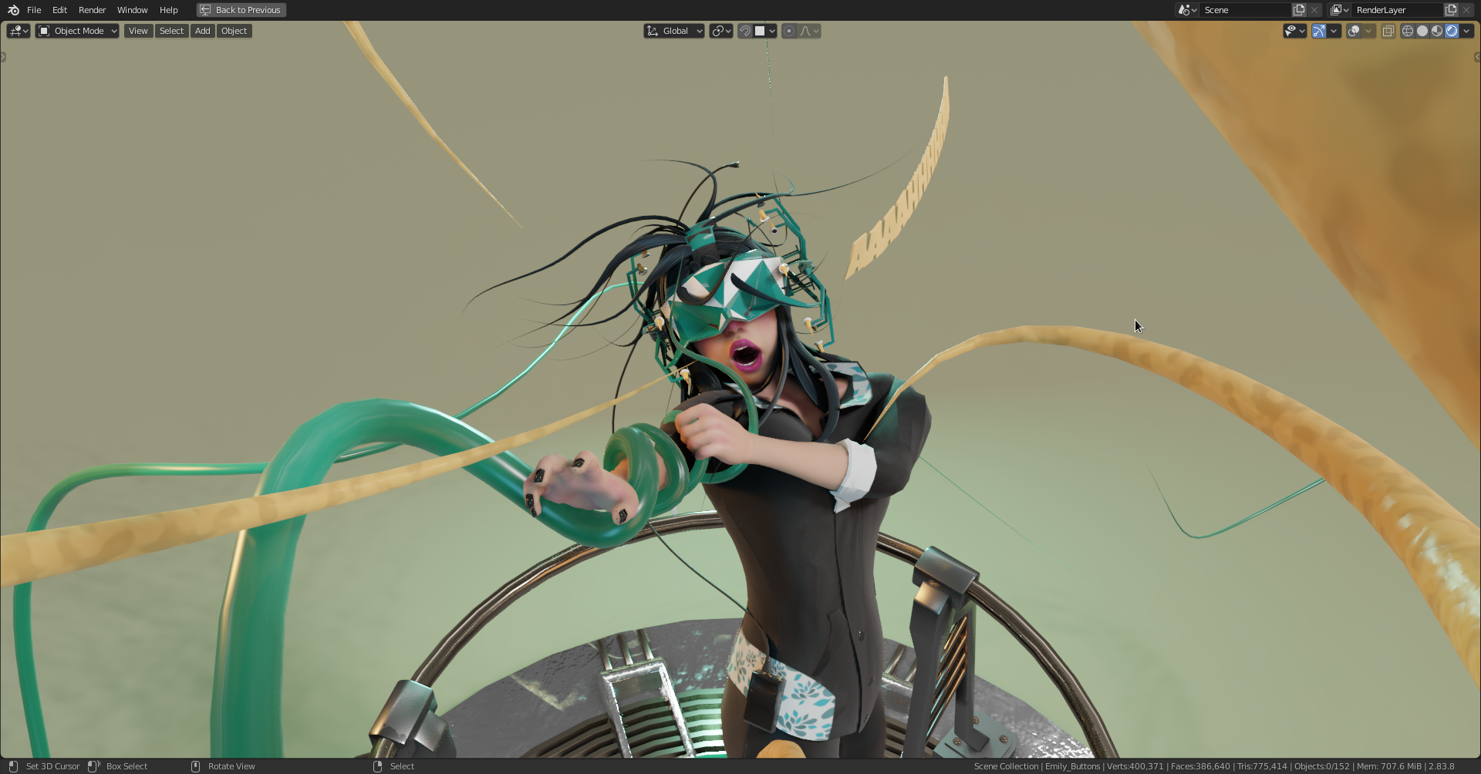Screen dimensions: 1481x774
Task: Open the Help menu
Action: click(x=168, y=10)
